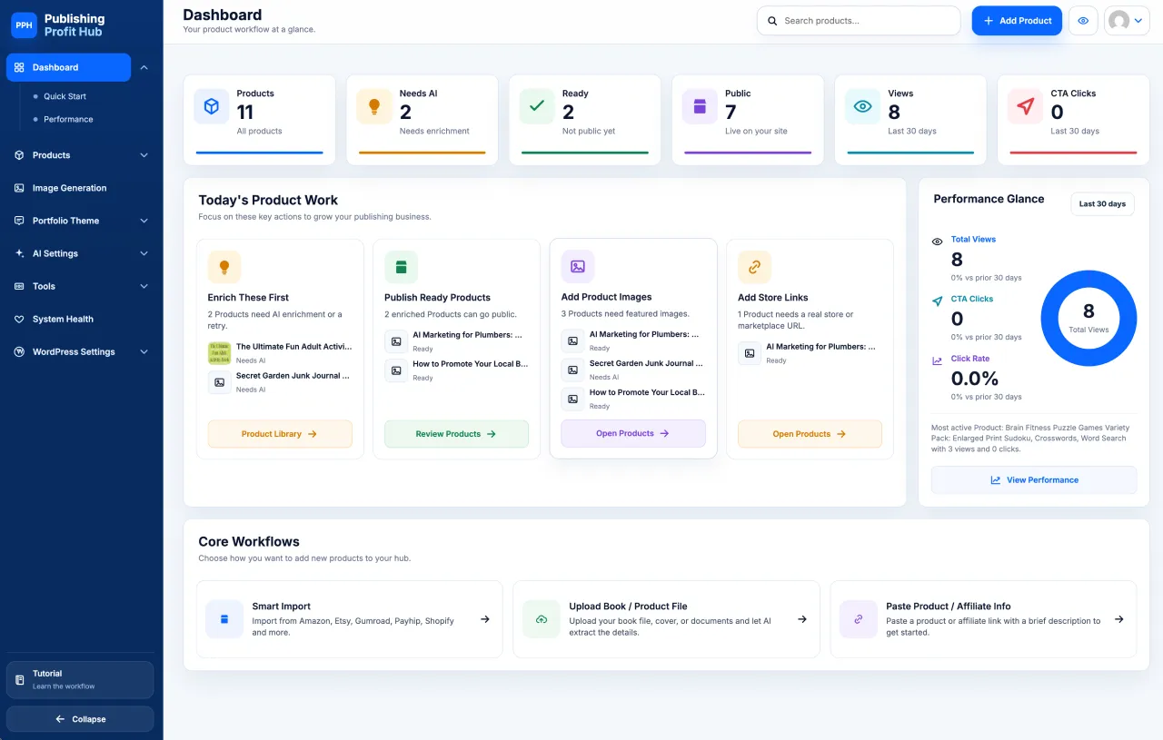The width and height of the screenshot is (1163, 740).
Task: Click the green checkmark icon in Ready card
Action: 537,106
